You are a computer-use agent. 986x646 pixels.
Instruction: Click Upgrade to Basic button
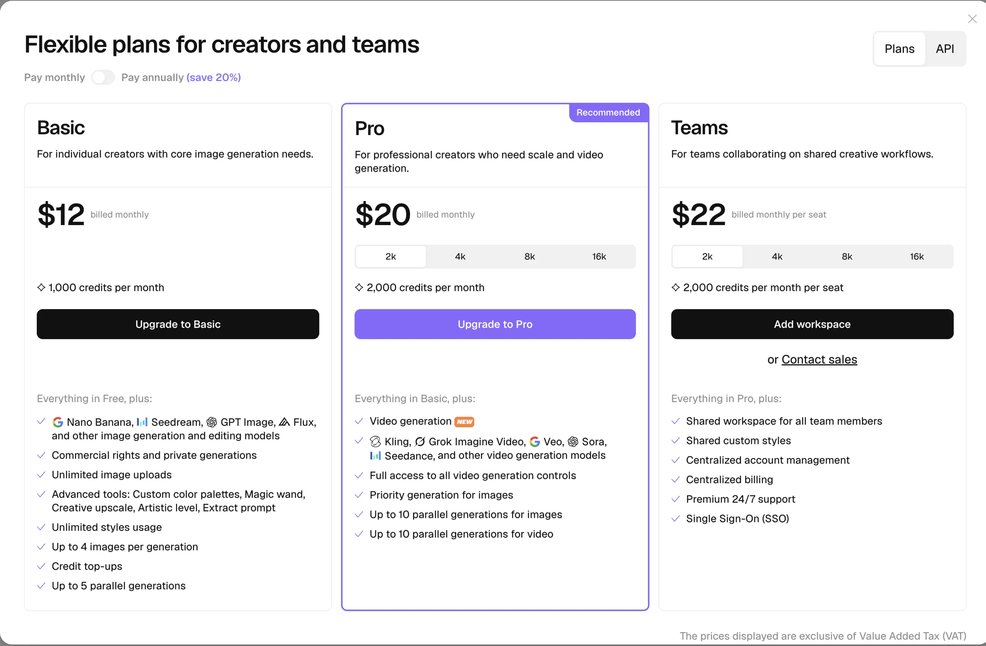(178, 324)
